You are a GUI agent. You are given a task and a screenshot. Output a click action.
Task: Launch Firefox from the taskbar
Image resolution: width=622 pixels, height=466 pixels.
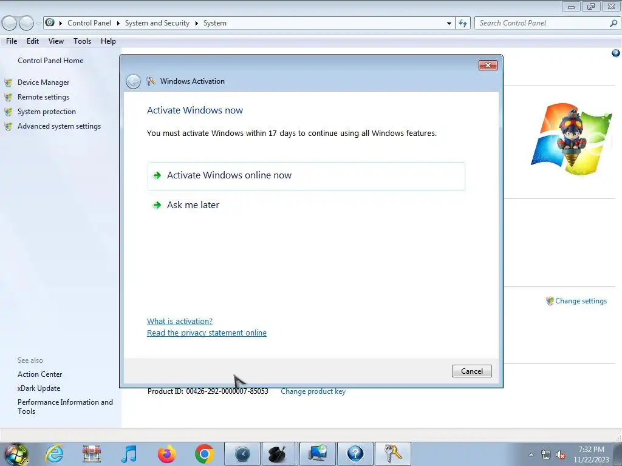click(x=166, y=454)
